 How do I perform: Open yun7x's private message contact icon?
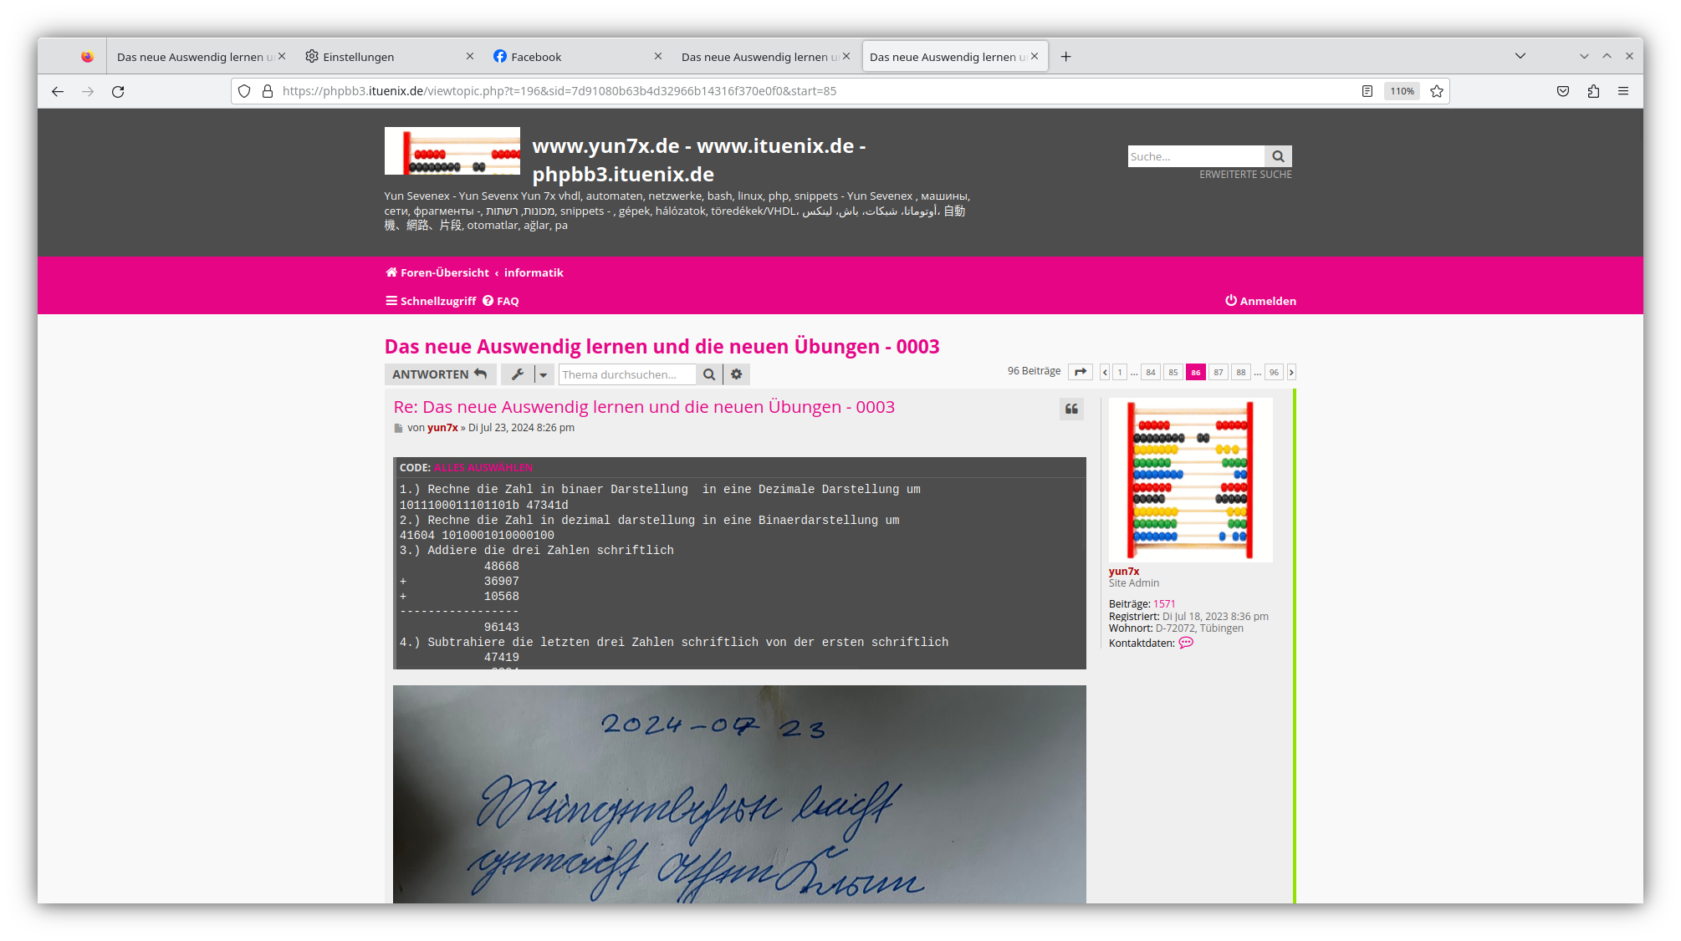click(1186, 643)
